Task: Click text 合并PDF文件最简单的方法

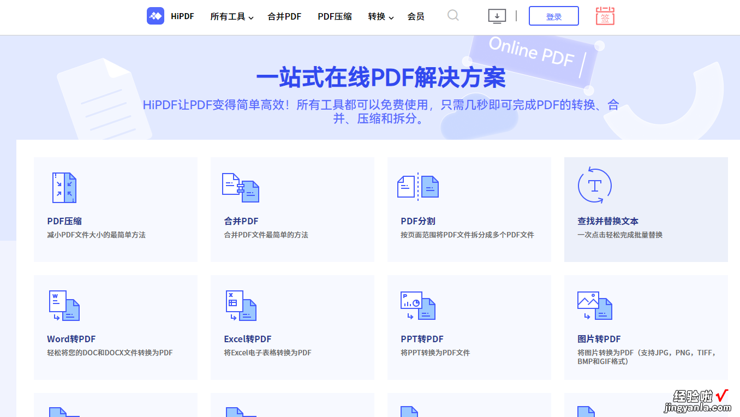Action: (x=266, y=235)
